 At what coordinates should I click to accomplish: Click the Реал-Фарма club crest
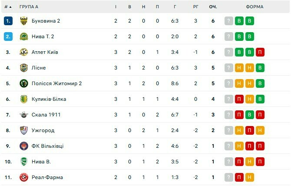pos(23,177)
